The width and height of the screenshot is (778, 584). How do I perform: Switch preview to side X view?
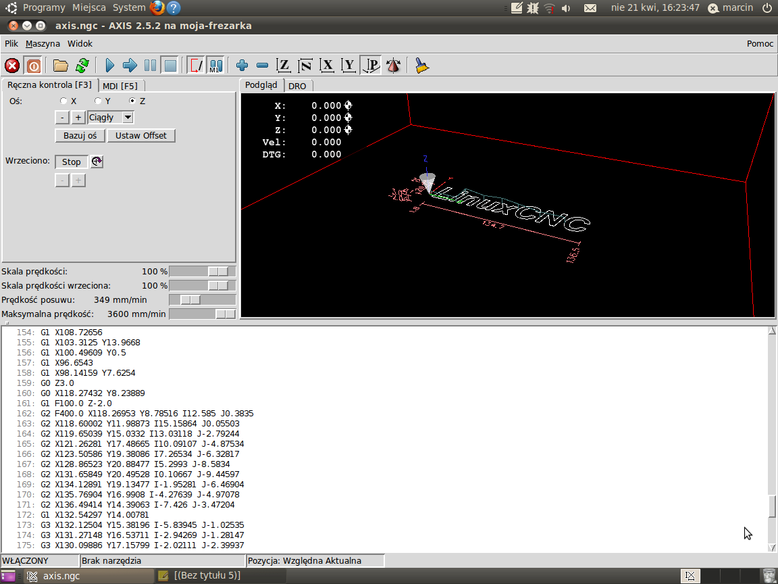coord(327,66)
